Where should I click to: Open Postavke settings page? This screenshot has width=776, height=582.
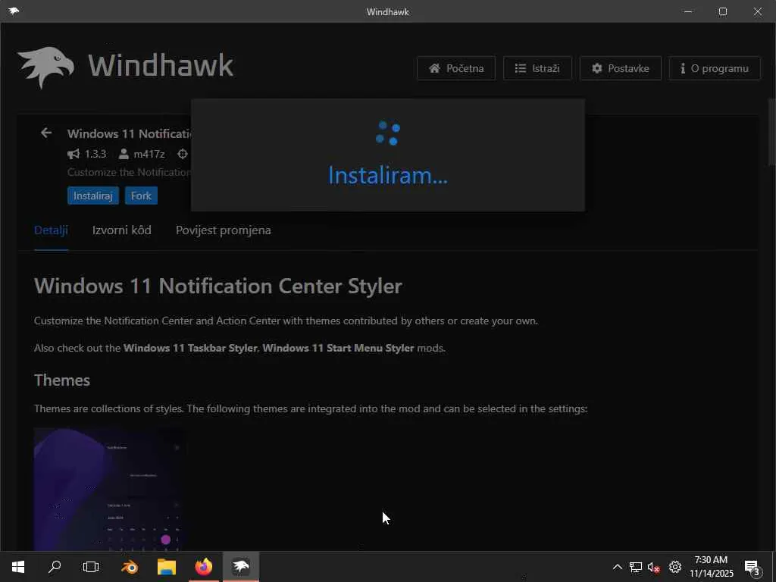(620, 68)
